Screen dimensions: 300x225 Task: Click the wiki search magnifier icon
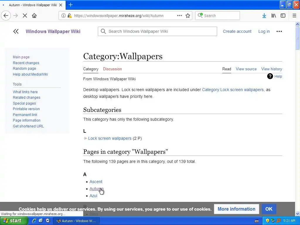coord(103,31)
